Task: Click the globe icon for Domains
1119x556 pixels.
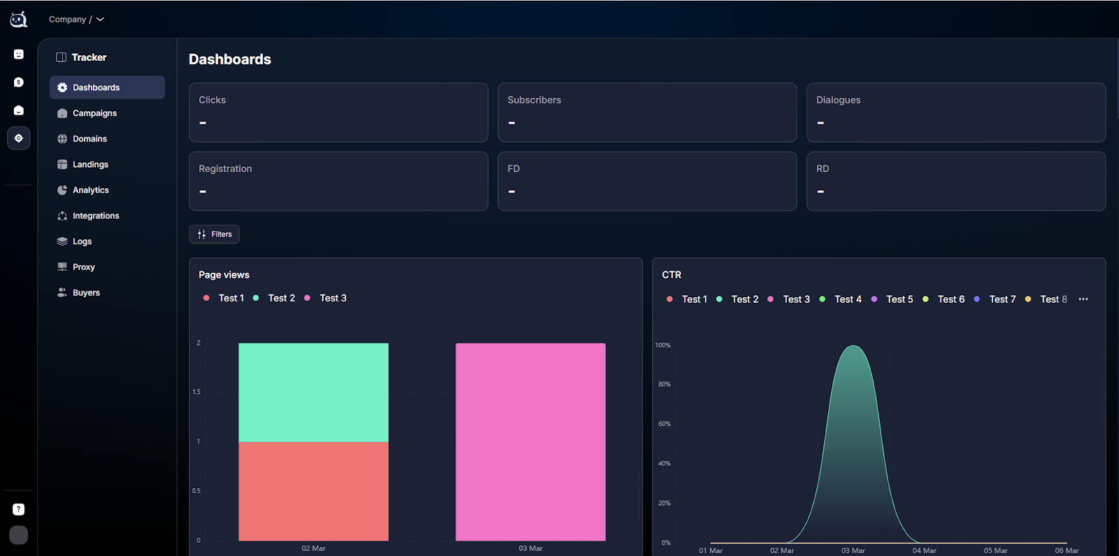Action: pos(62,139)
